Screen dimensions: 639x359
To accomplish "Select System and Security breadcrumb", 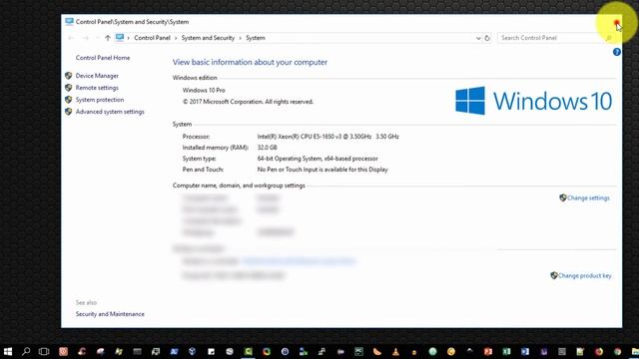I will click(208, 38).
